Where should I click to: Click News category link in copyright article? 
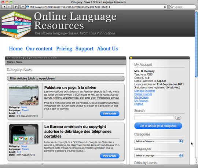pos(24,146)
